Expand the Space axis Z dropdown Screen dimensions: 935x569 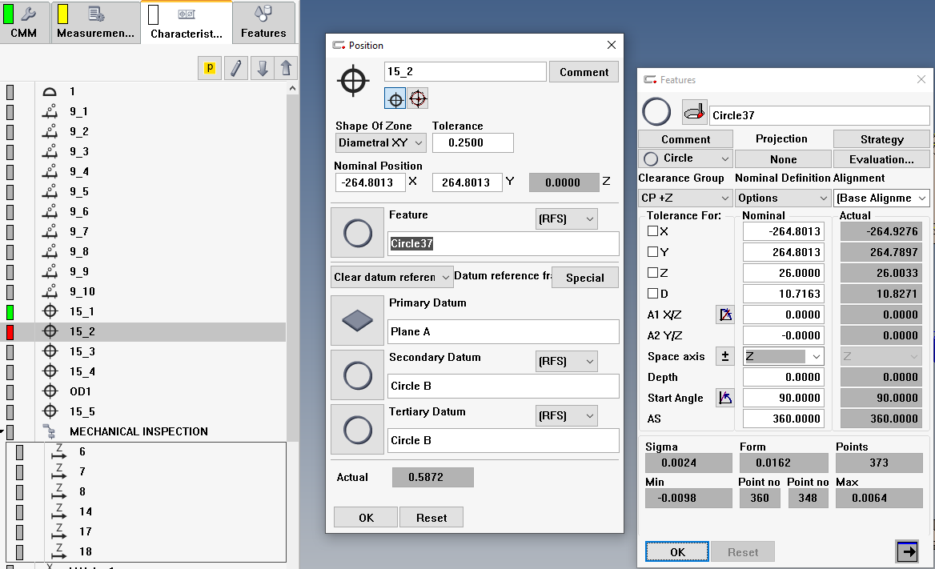tap(783, 356)
